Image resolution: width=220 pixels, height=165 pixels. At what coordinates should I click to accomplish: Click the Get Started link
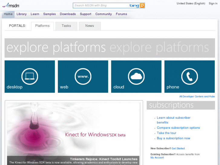click(178, 148)
